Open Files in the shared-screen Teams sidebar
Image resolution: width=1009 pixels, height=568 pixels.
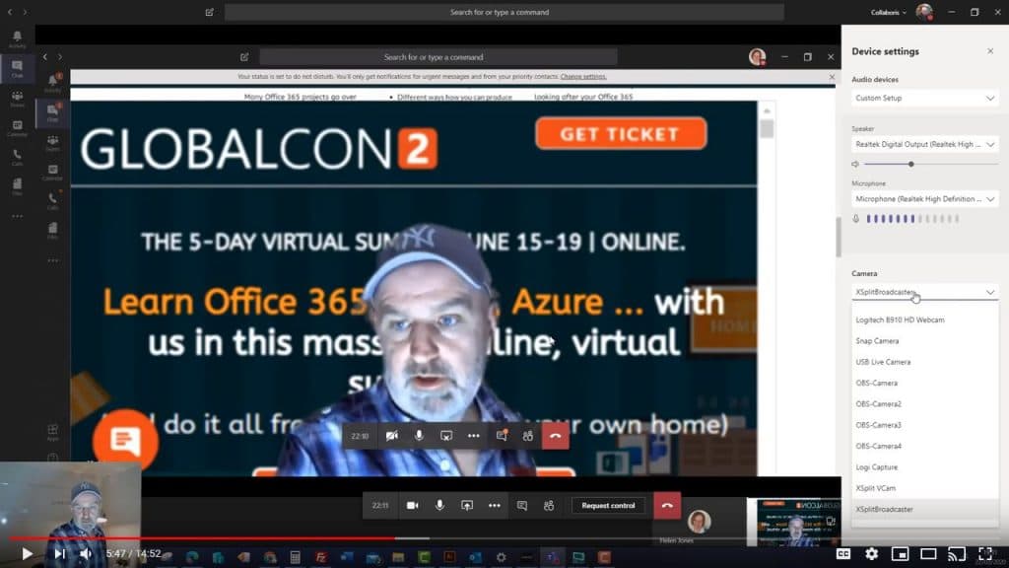click(53, 230)
